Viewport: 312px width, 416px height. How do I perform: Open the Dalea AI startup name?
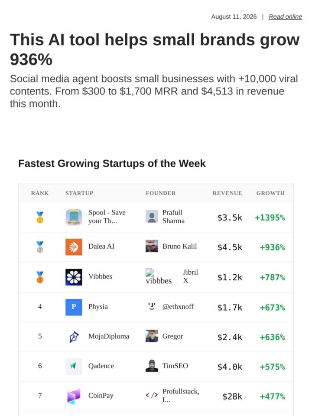[101, 247]
